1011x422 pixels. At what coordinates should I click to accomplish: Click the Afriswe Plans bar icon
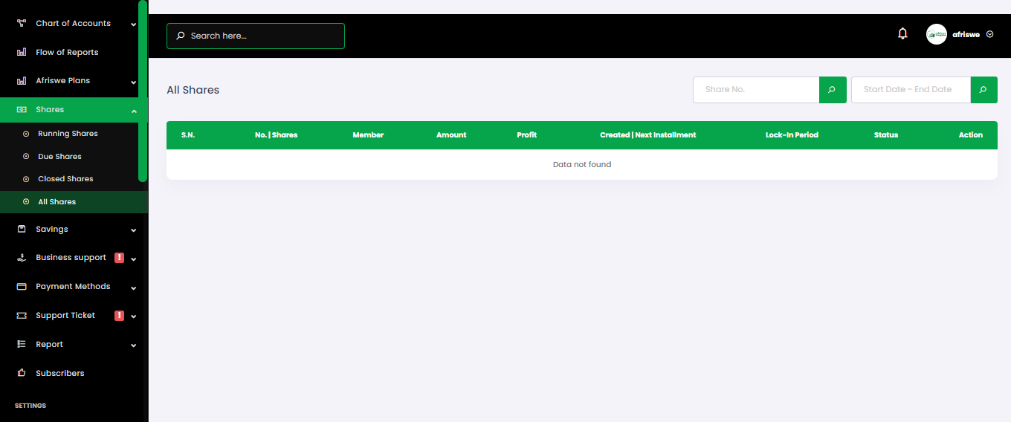click(22, 81)
